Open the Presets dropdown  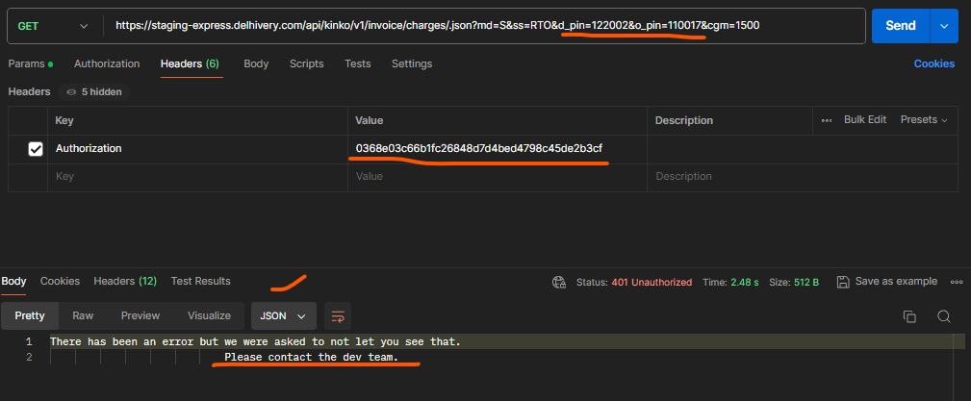pos(924,120)
